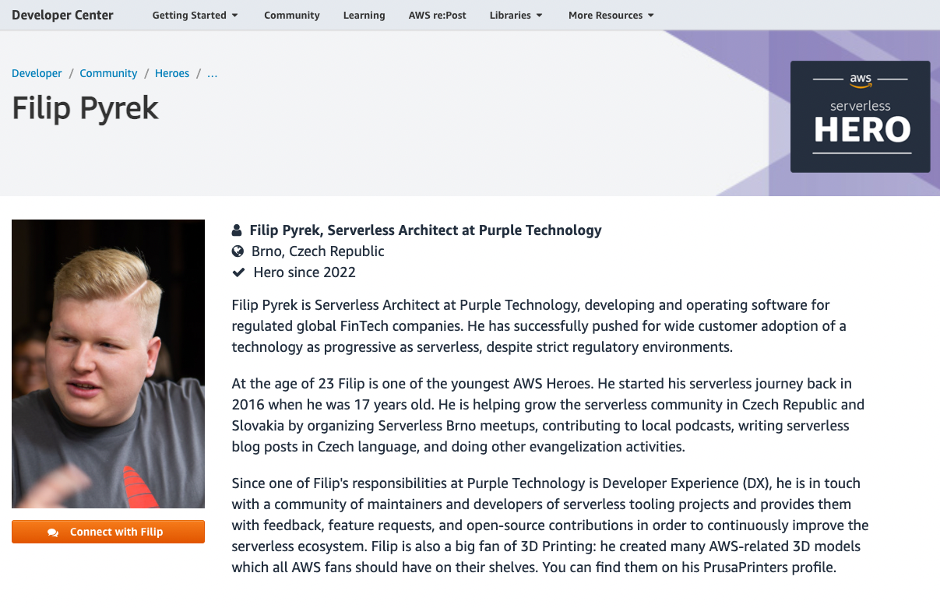Expand the Libraries dropdown

point(516,15)
